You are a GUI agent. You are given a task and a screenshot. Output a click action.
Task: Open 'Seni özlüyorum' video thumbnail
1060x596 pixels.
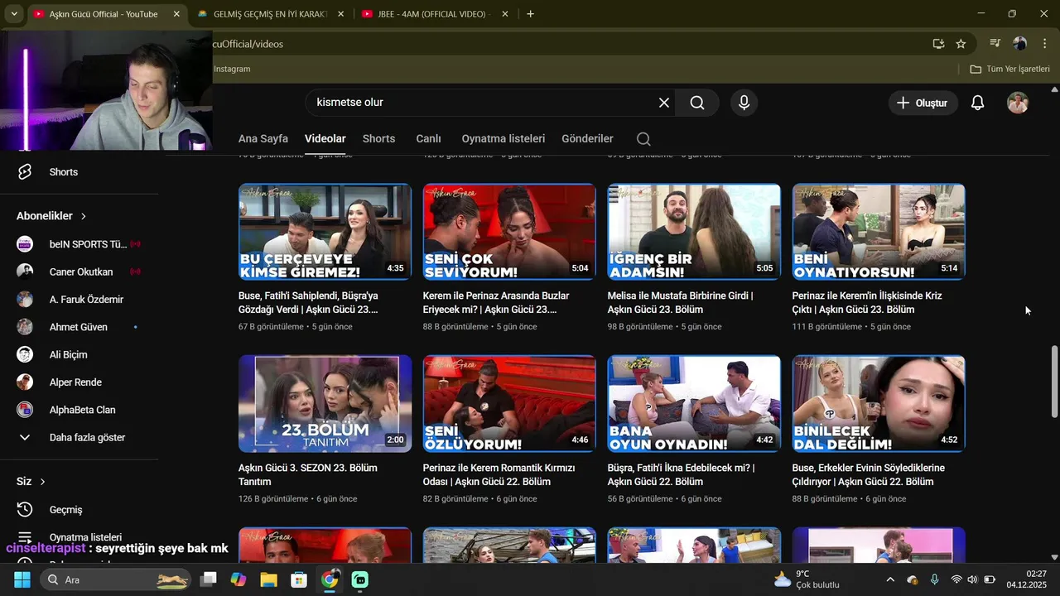509,404
